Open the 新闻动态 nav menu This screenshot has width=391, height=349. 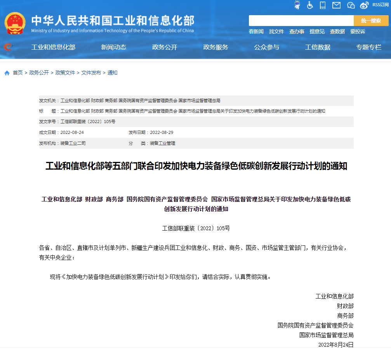(114, 47)
